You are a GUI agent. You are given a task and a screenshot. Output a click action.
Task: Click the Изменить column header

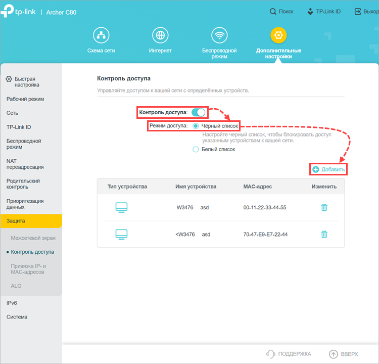click(x=324, y=187)
